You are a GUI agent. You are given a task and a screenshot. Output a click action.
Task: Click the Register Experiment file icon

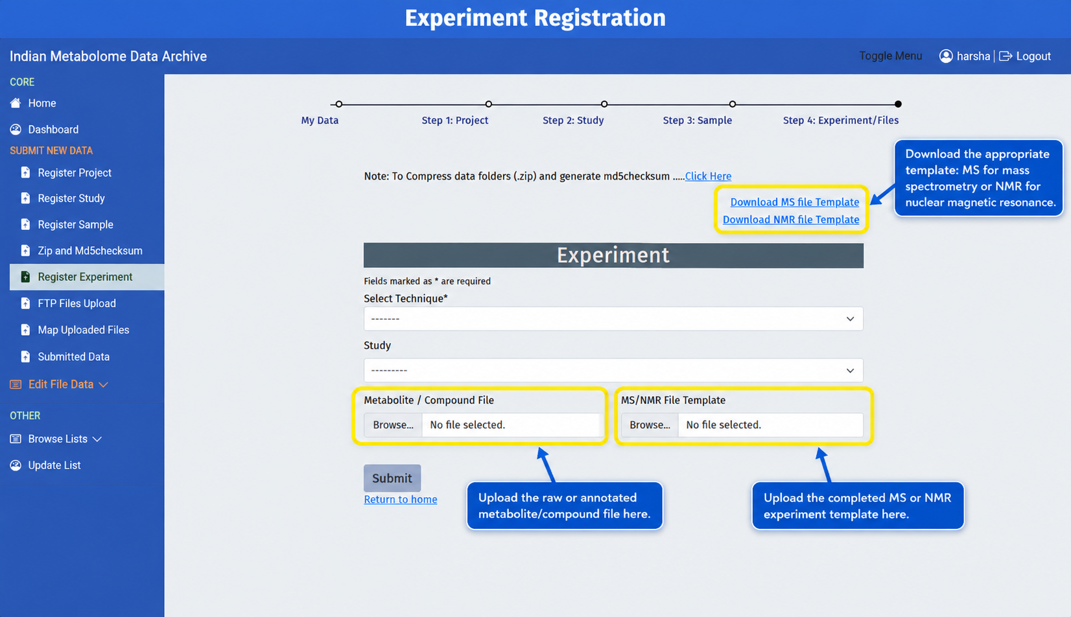coord(25,277)
